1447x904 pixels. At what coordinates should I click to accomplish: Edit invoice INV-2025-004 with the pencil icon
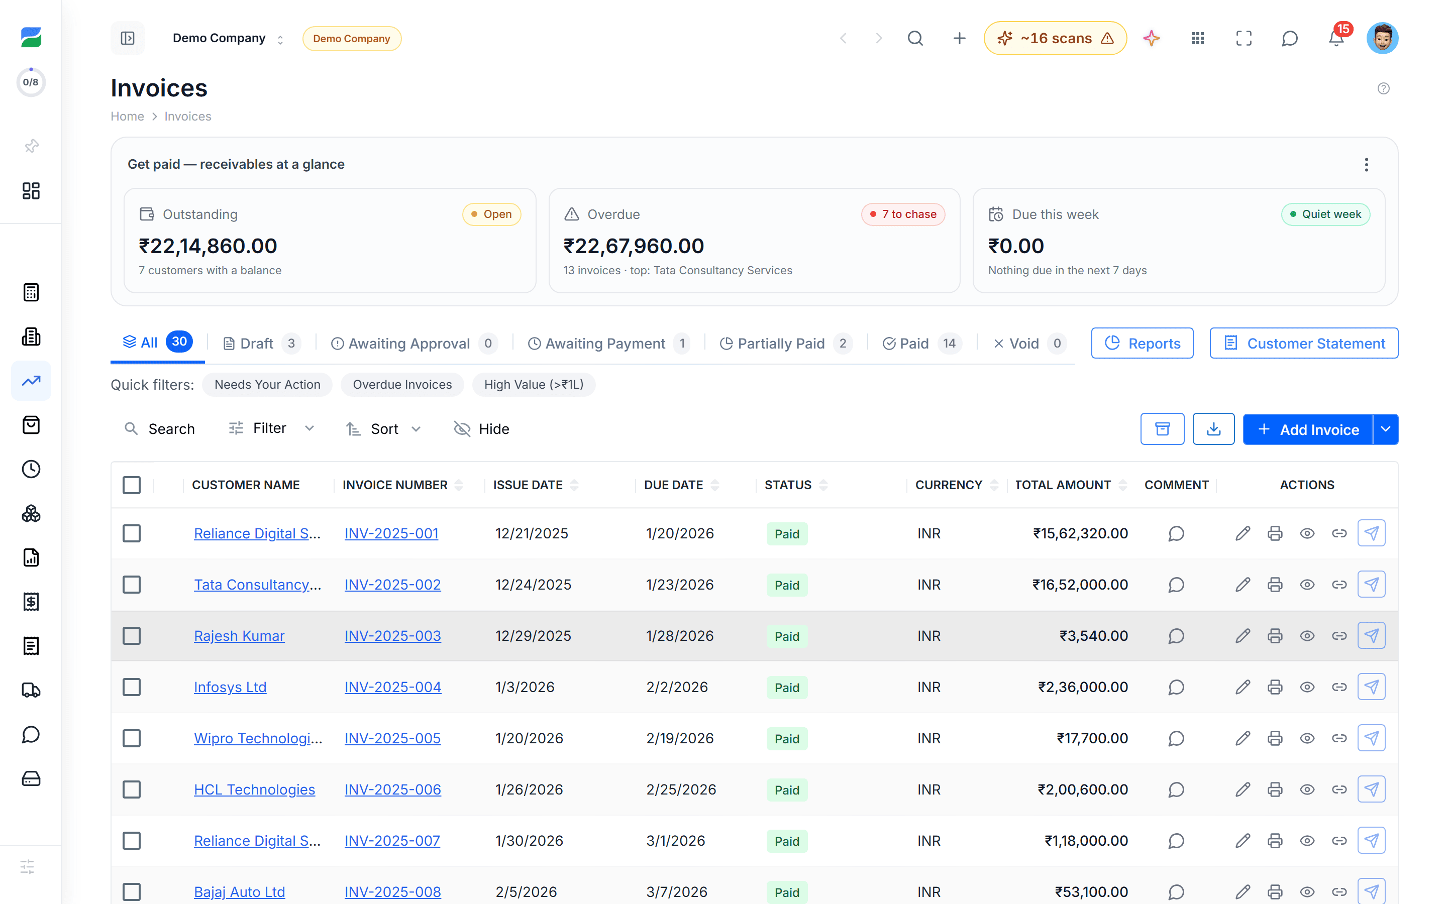tap(1243, 687)
